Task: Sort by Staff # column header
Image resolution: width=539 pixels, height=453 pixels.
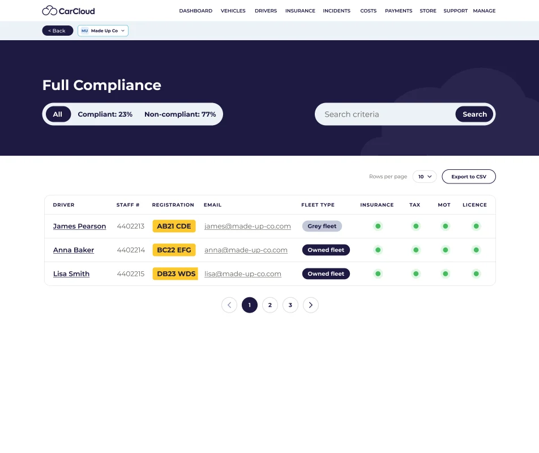Action: (x=128, y=205)
